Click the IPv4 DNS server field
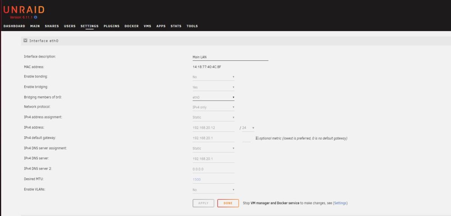 click(x=213, y=159)
